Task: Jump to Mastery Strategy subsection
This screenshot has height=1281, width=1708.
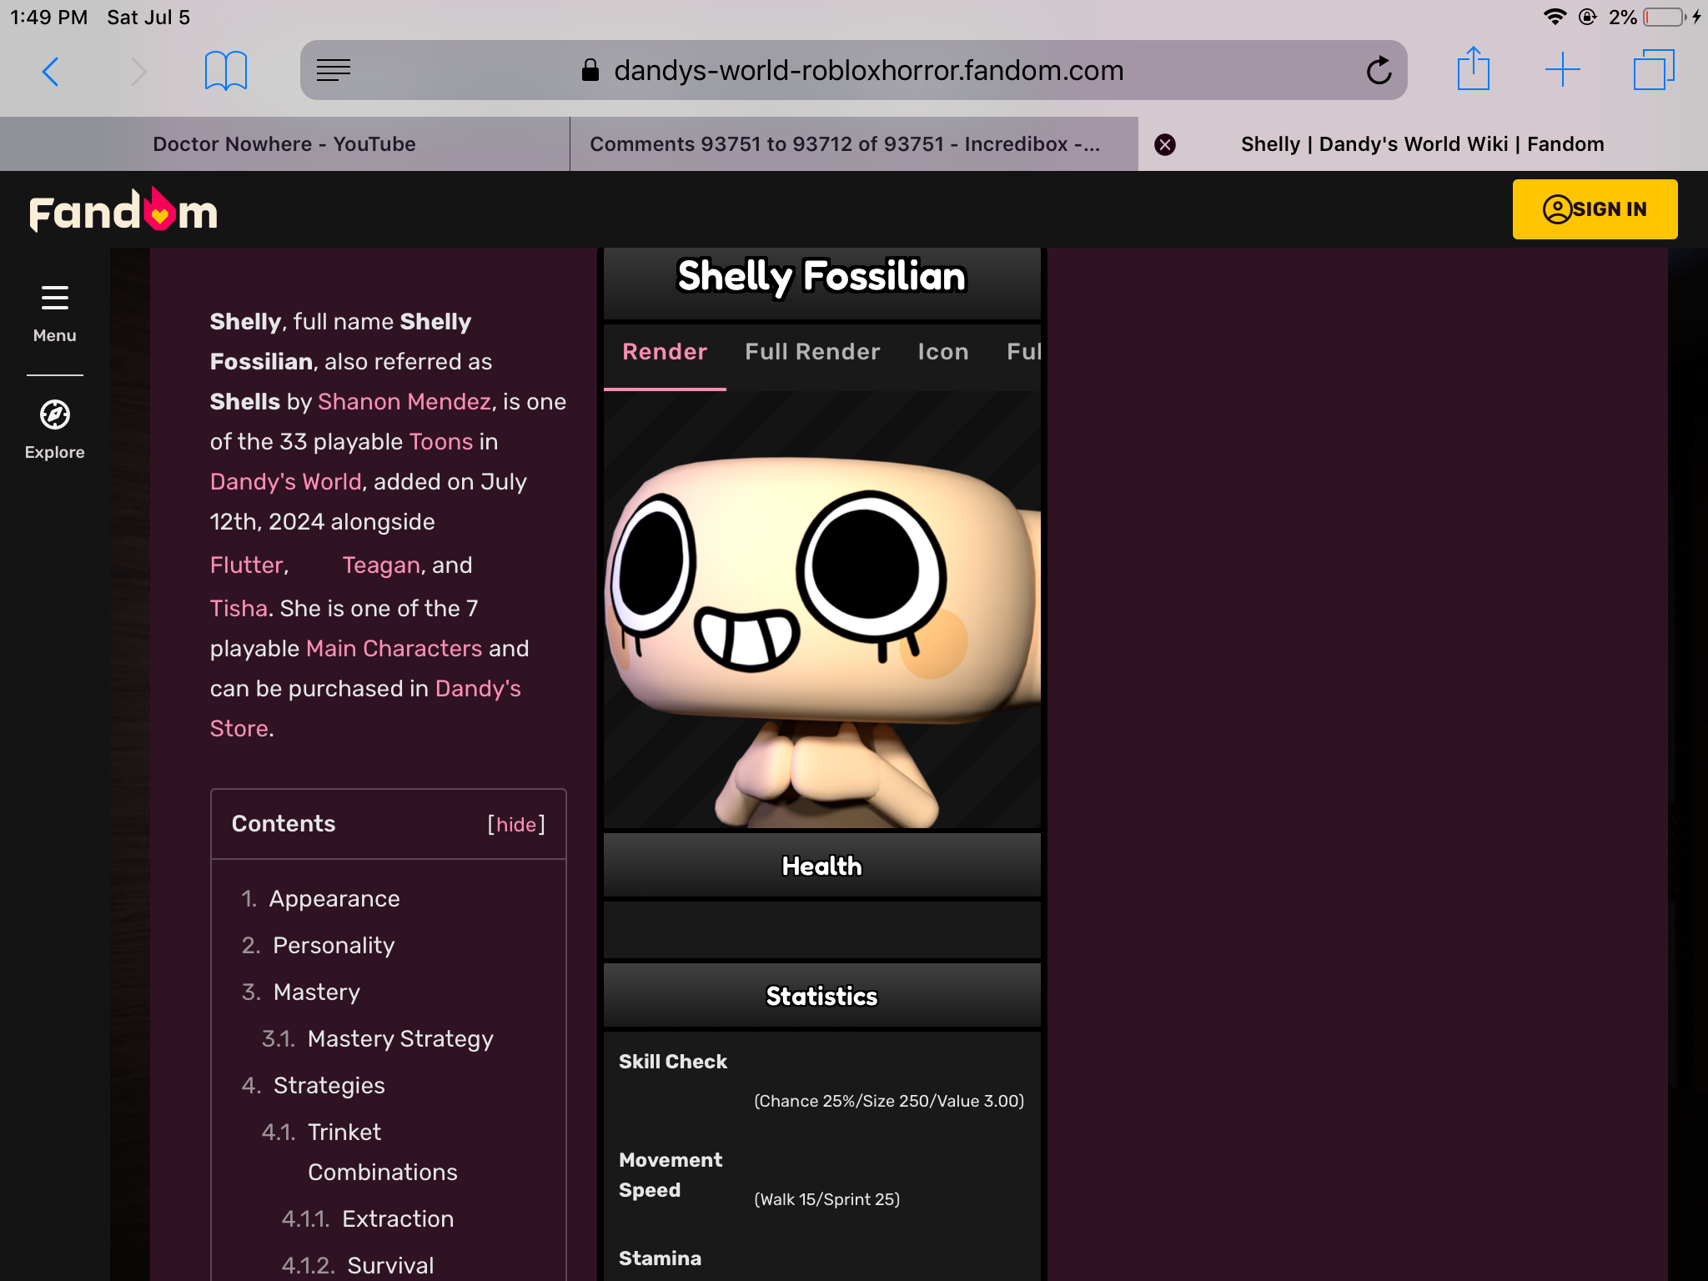Action: (x=400, y=1039)
